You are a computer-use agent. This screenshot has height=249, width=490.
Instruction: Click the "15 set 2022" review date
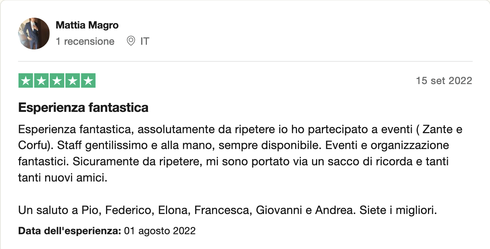[444, 80]
